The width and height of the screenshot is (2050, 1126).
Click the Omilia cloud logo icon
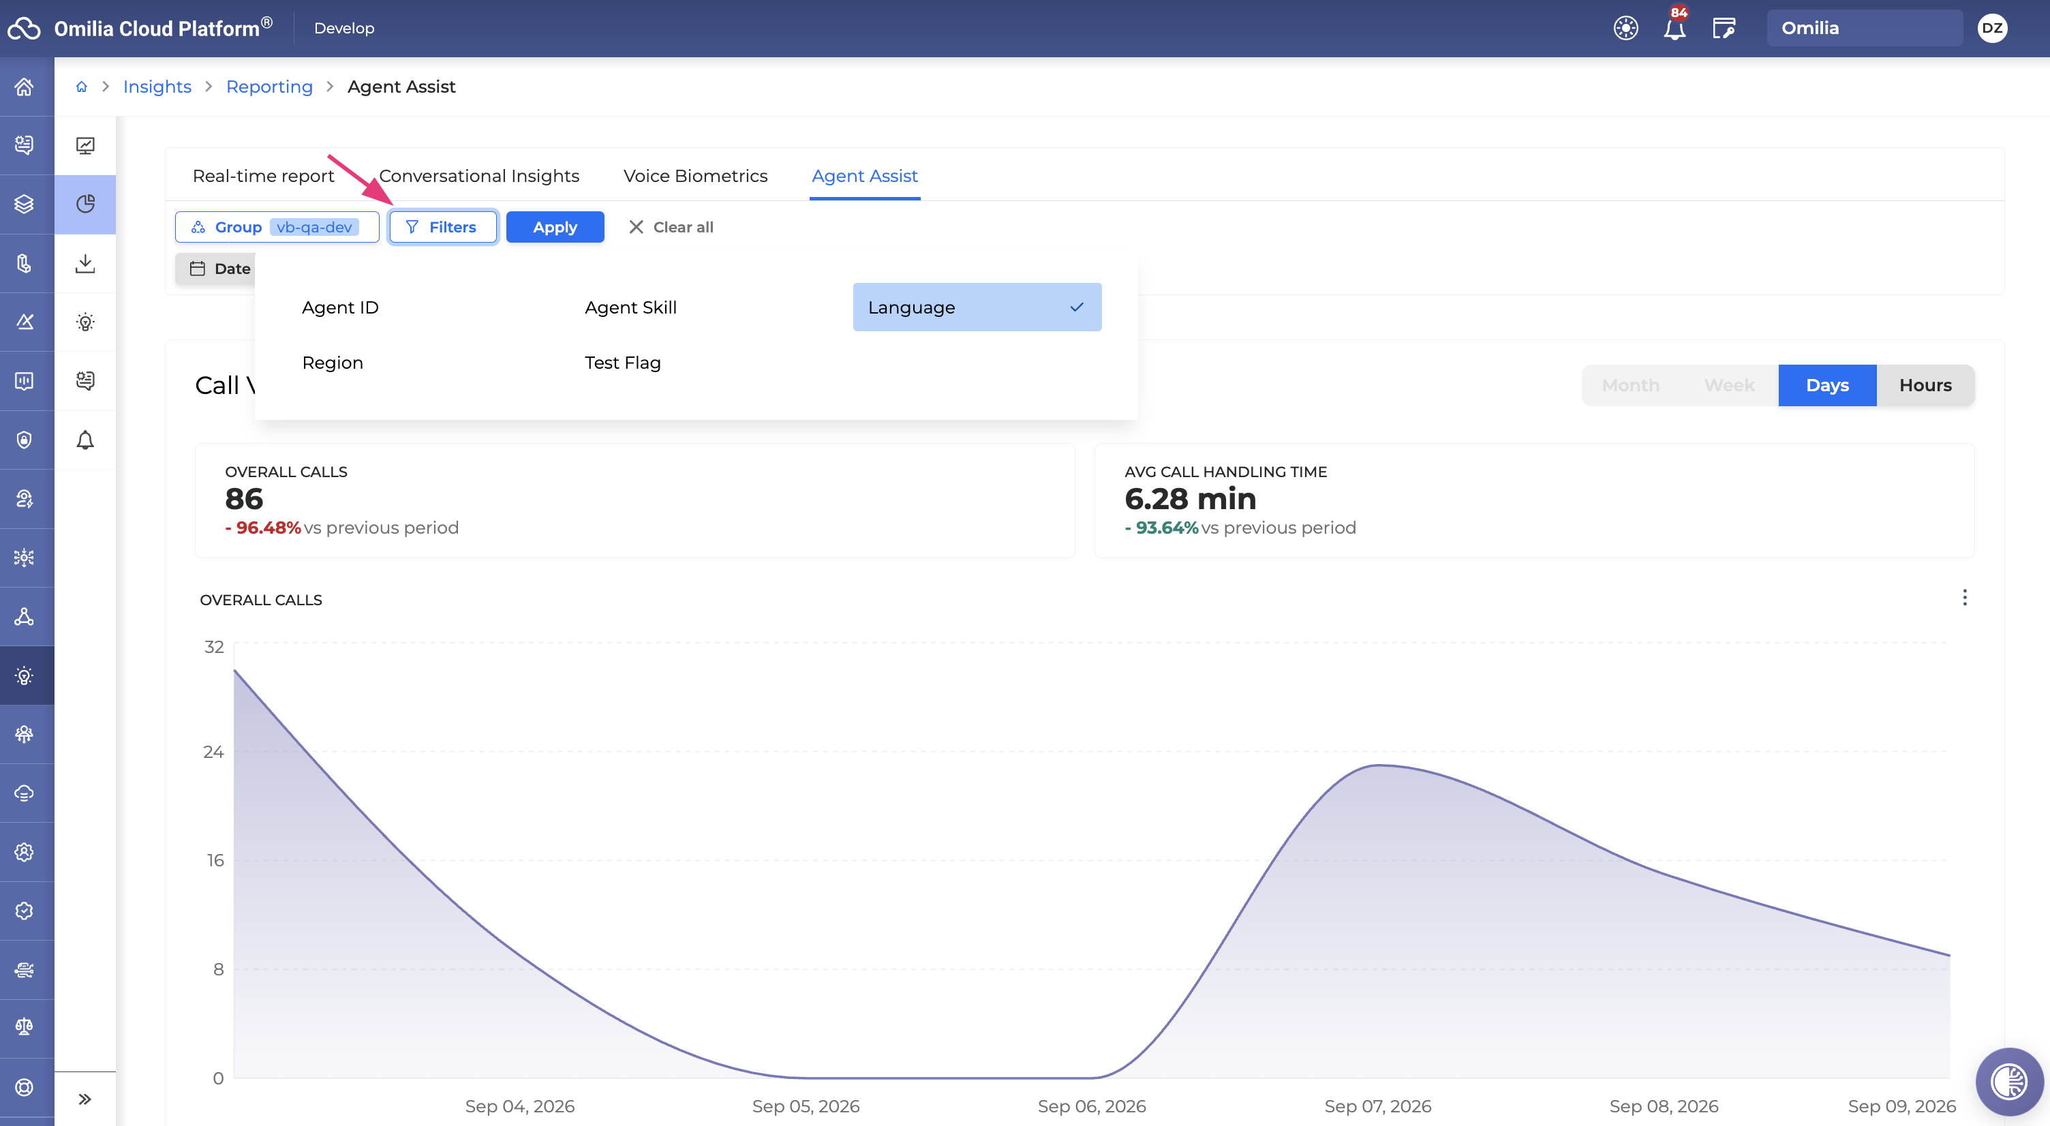[24, 28]
